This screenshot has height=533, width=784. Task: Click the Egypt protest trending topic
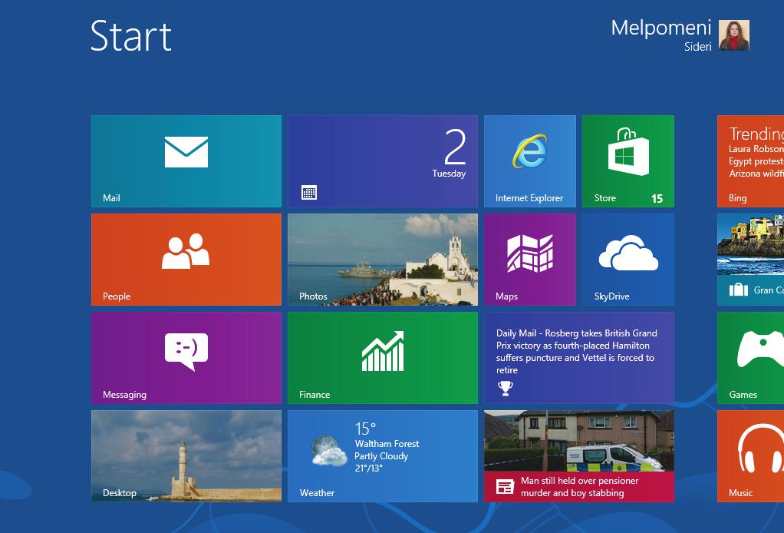click(x=756, y=161)
